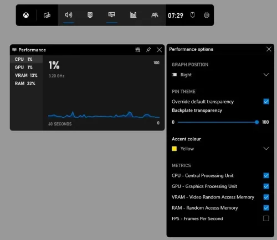Open the Capture widget icon

pyautogui.click(x=90, y=15)
